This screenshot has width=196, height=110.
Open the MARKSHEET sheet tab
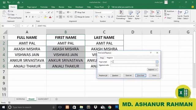[x=43, y=99]
